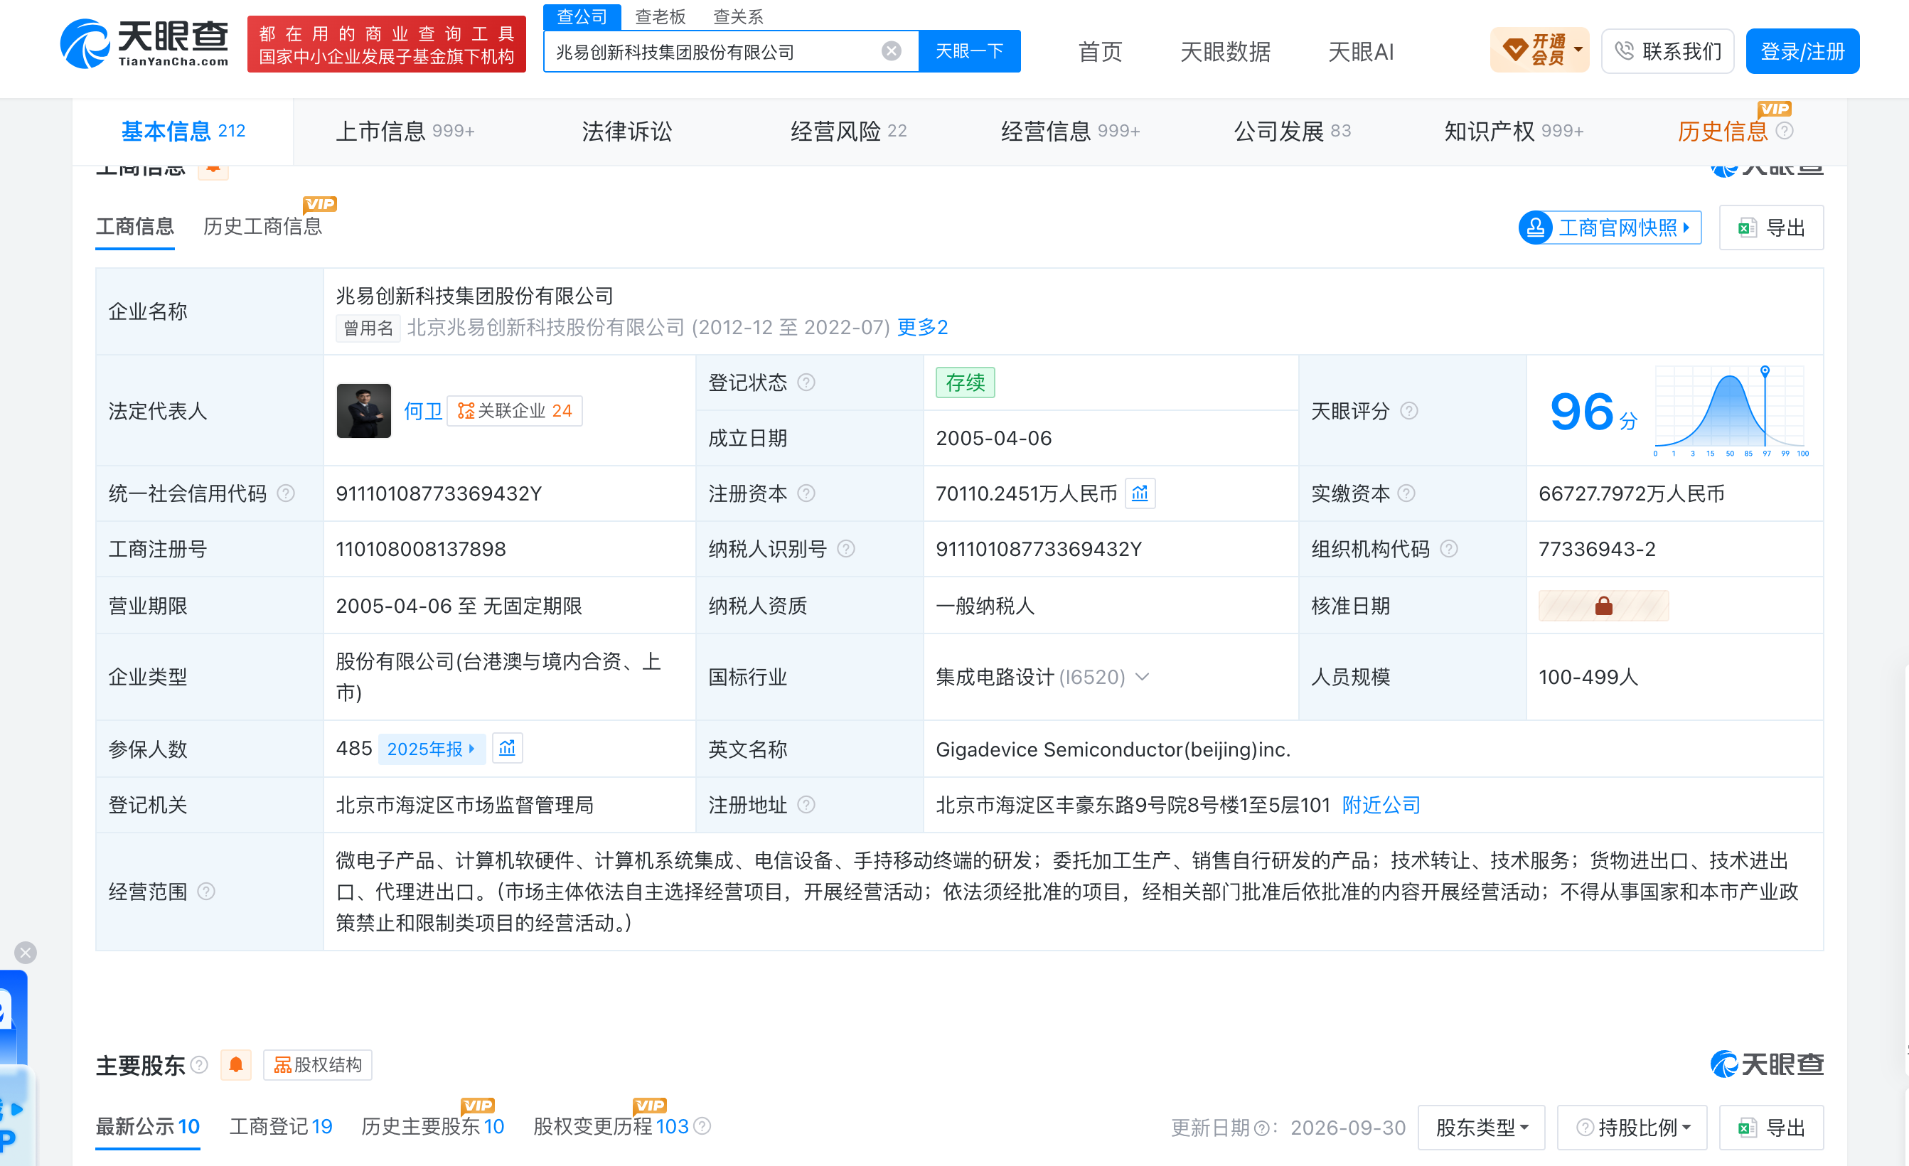Screen dimensions: 1909x1166
Task: Click help icon beside 天眼评分
Action: (1409, 411)
